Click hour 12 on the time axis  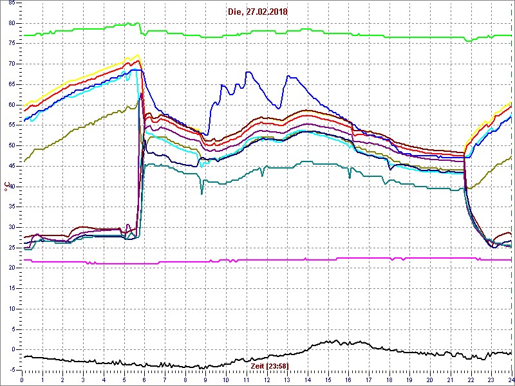267,380
